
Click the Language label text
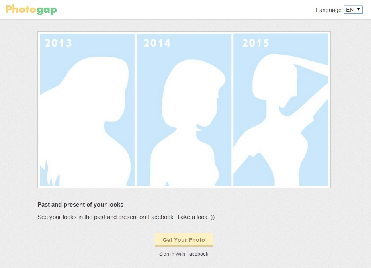click(x=328, y=10)
